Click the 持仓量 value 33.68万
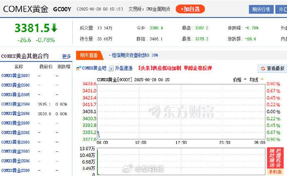Image resolution: width=287 pixels, height=176 pixels. click(105, 39)
